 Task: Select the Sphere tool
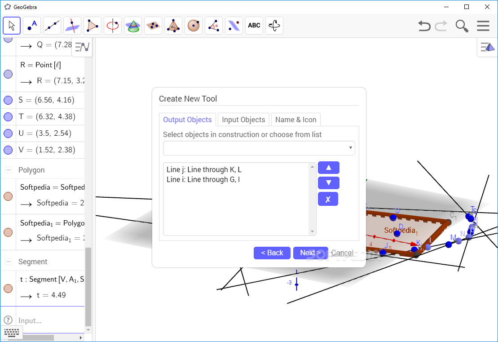[x=194, y=26]
